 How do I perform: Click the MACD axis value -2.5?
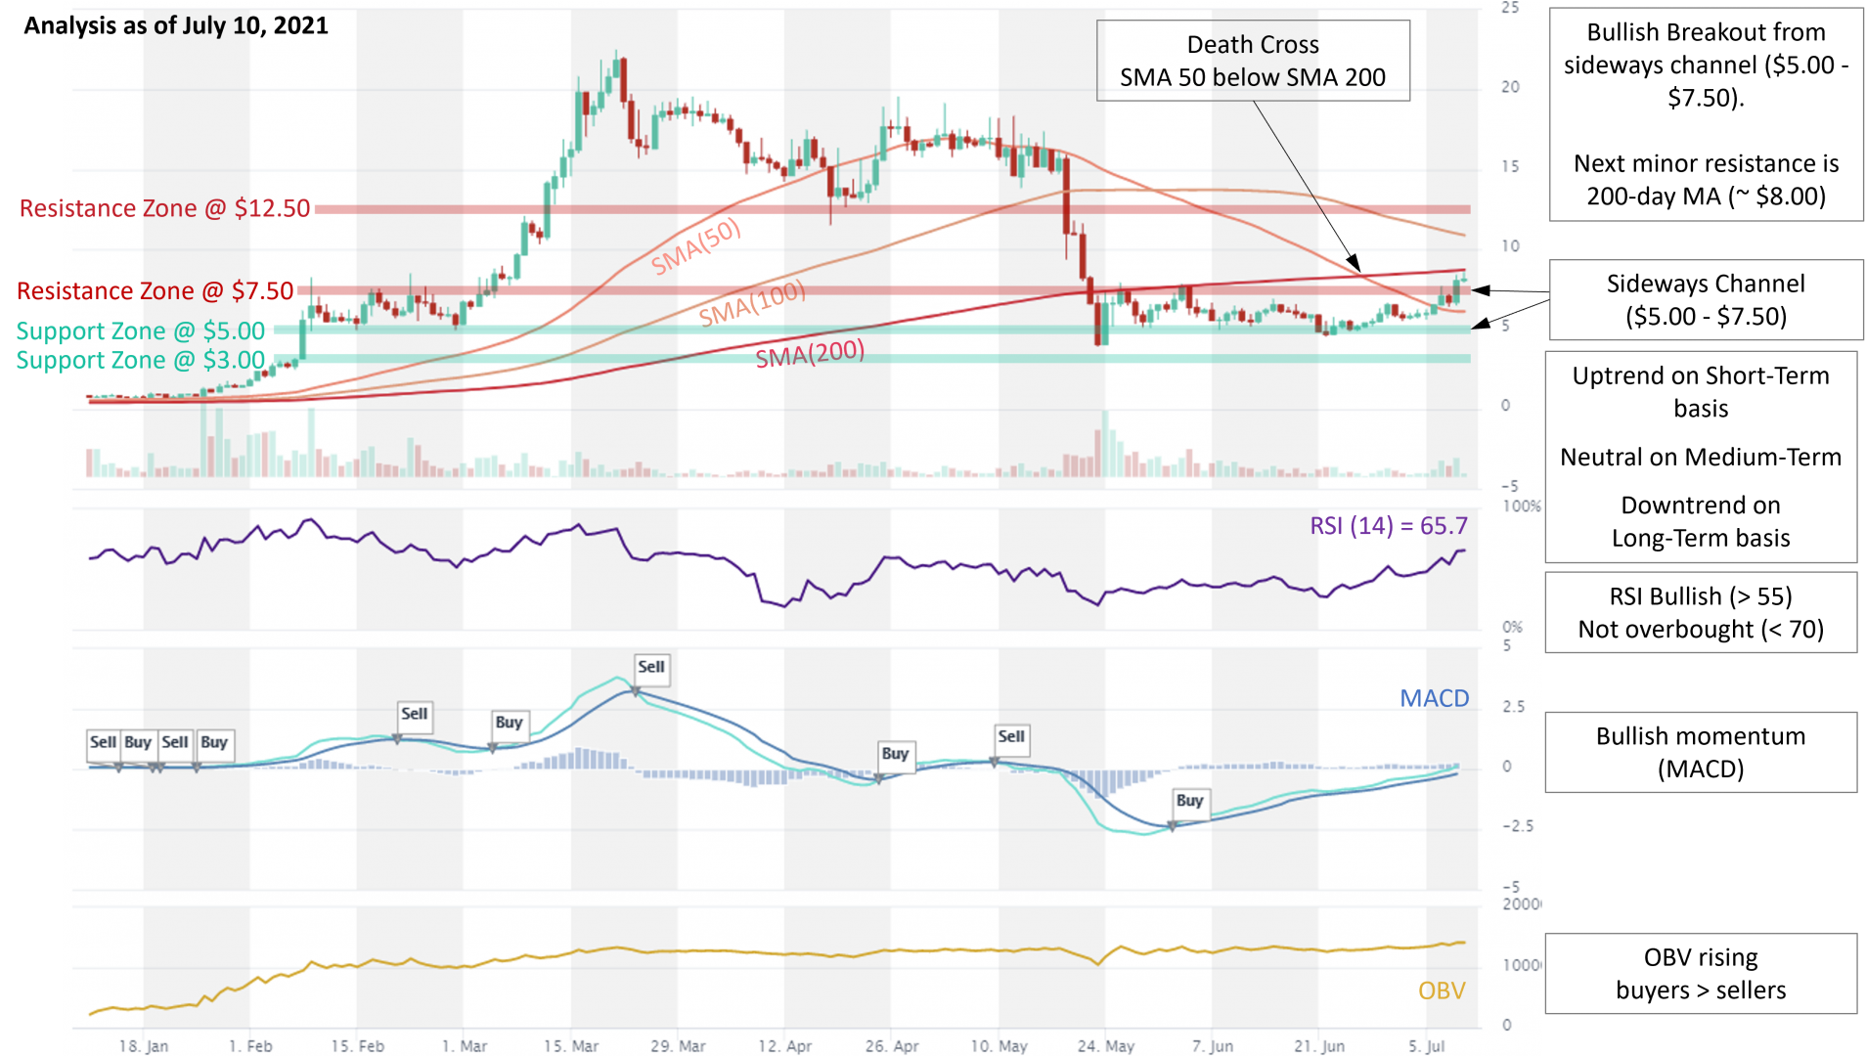click(x=1518, y=826)
